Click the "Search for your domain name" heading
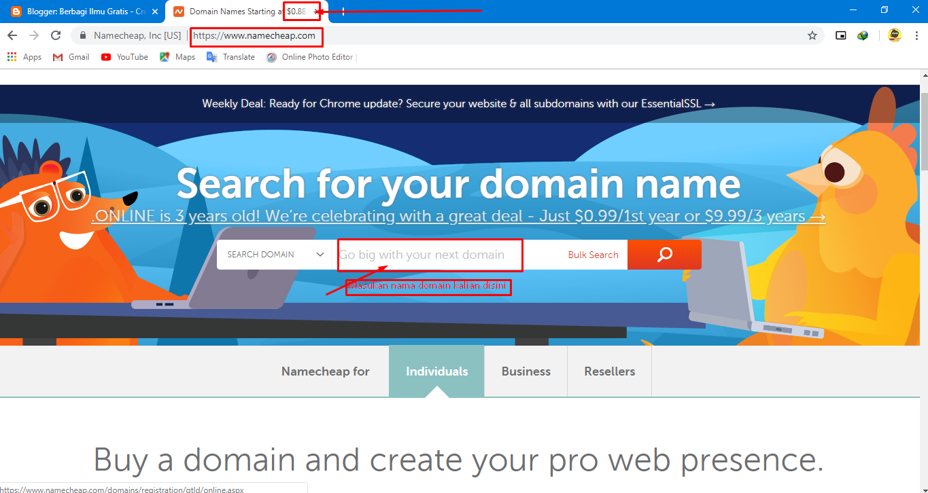 (x=458, y=184)
